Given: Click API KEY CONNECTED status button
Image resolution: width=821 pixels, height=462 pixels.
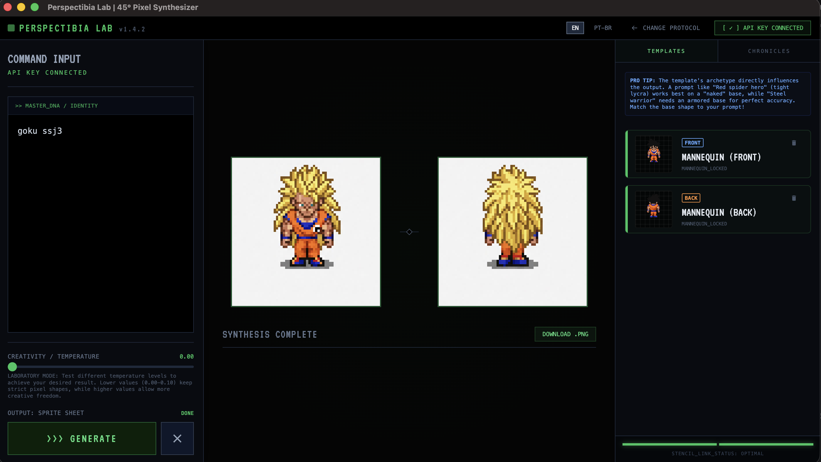Looking at the screenshot, I should coord(762,28).
